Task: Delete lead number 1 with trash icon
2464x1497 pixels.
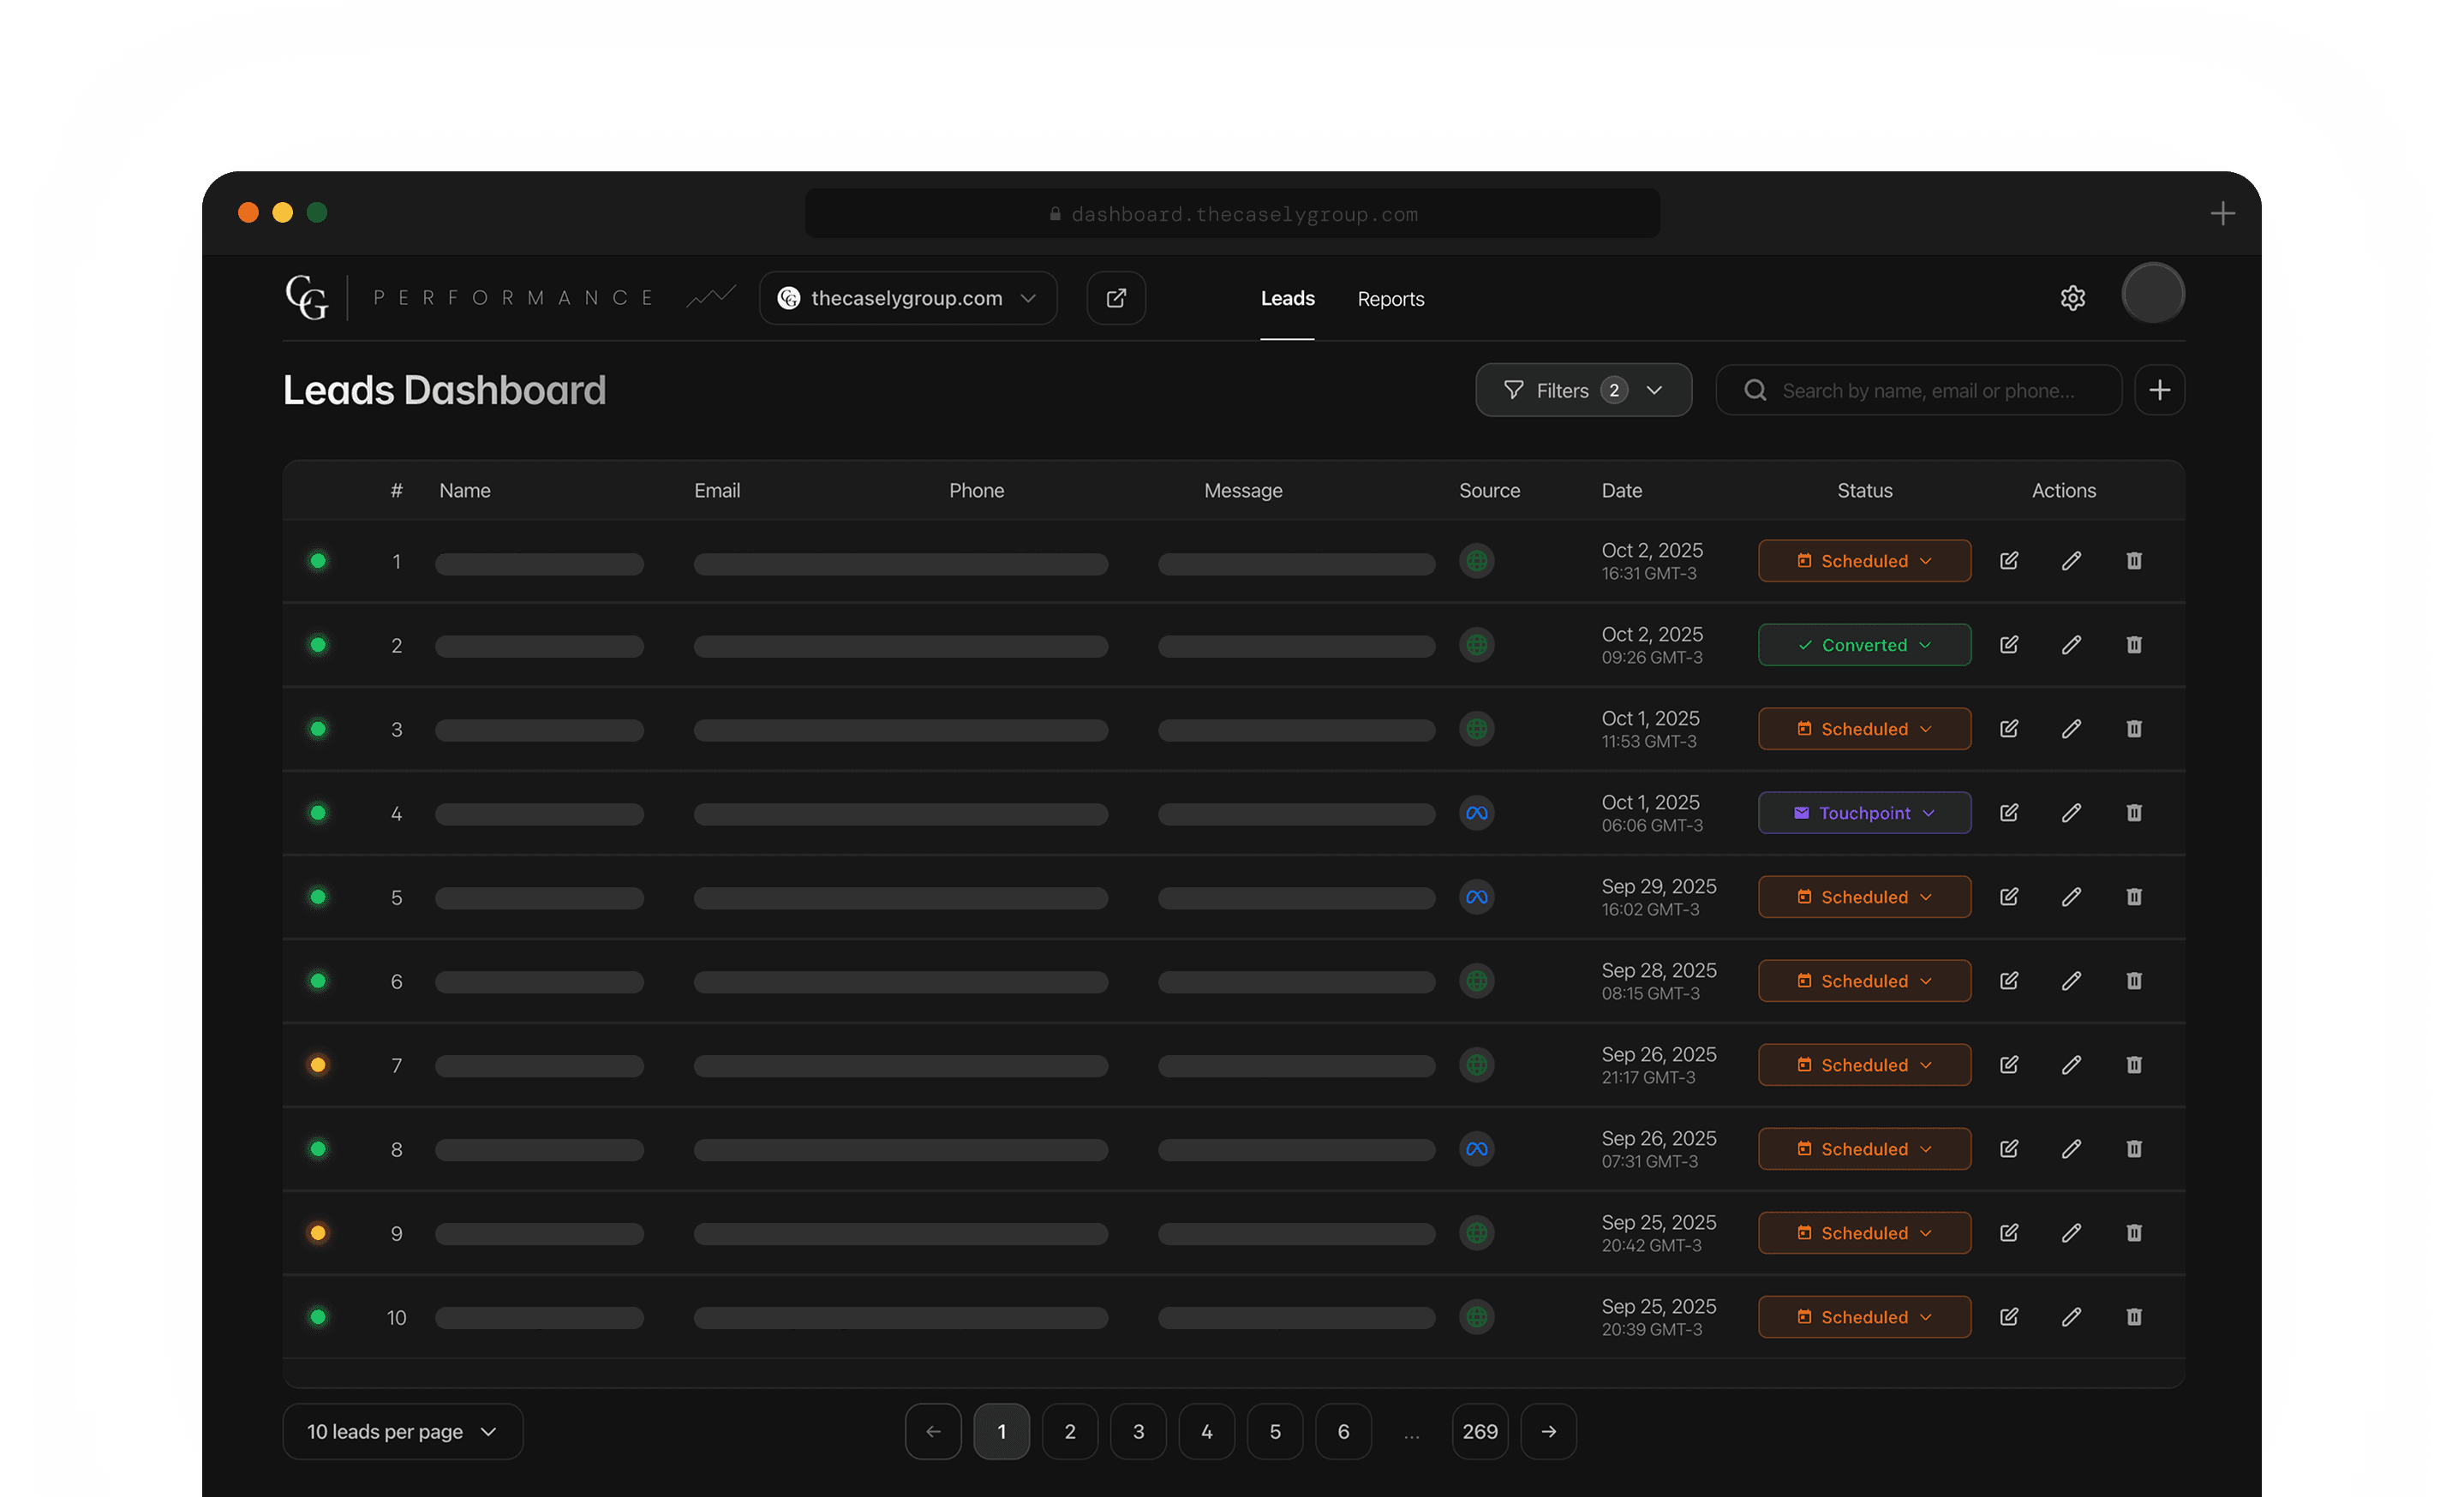Action: pyautogui.click(x=2133, y=561)
